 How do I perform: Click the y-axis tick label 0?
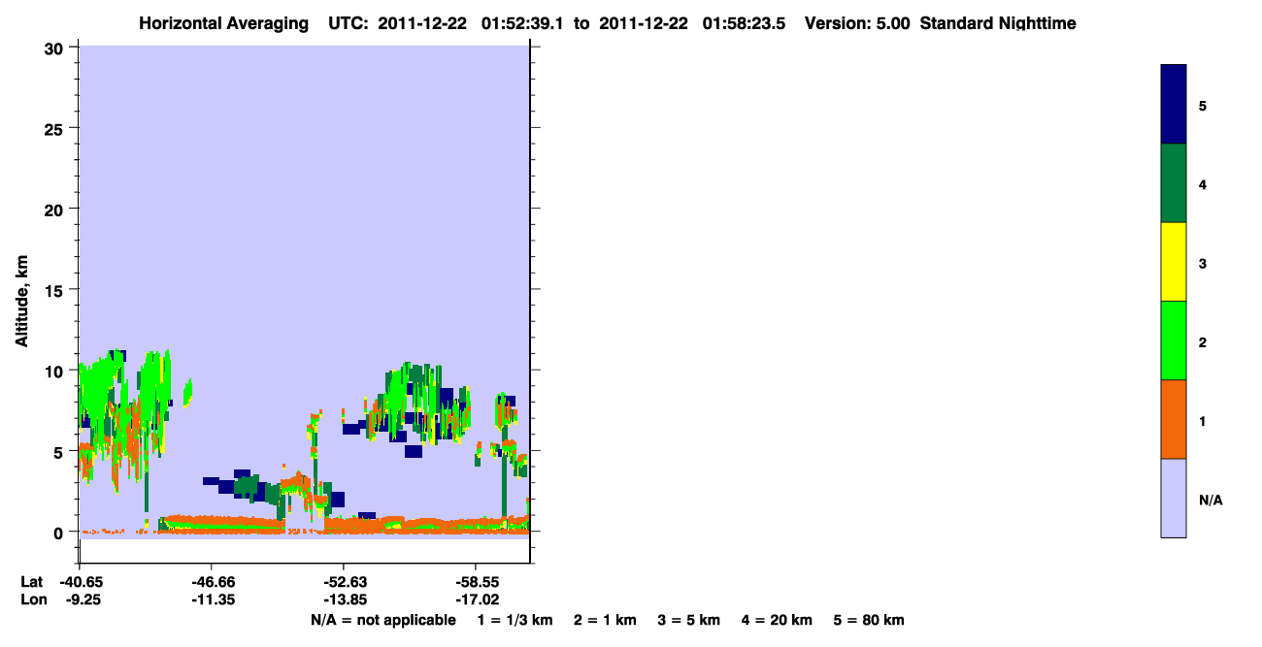tap(59, 532)
